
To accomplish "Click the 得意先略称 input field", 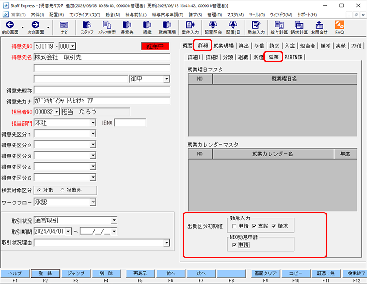I will pyautogui.click(x=102, y=90).
